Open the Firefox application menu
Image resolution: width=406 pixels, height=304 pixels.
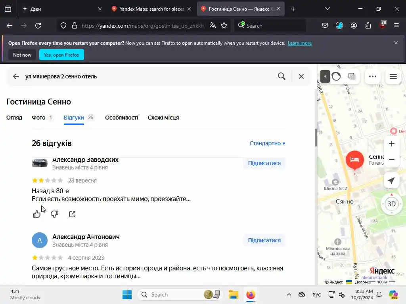[396, 26]
